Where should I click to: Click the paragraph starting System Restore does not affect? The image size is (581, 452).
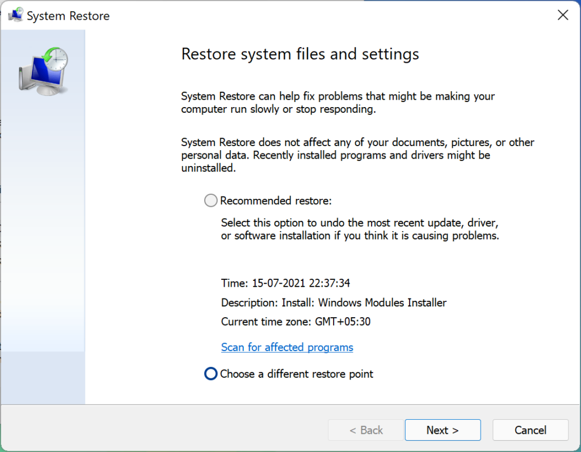(357, 155)
